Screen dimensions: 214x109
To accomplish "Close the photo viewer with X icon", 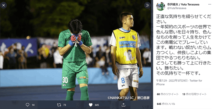I will [x=3, y=5].
